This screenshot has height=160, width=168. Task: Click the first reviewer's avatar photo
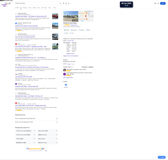[65, 70]
